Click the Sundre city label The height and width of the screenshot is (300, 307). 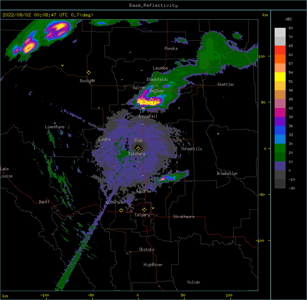[104, 139]
